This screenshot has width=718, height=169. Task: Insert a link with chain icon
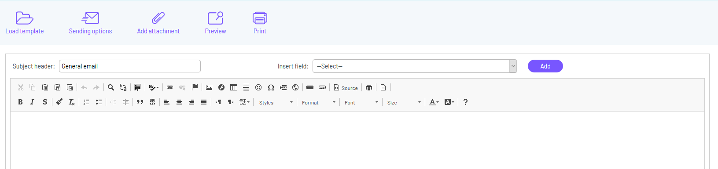(x=170, y=87)
